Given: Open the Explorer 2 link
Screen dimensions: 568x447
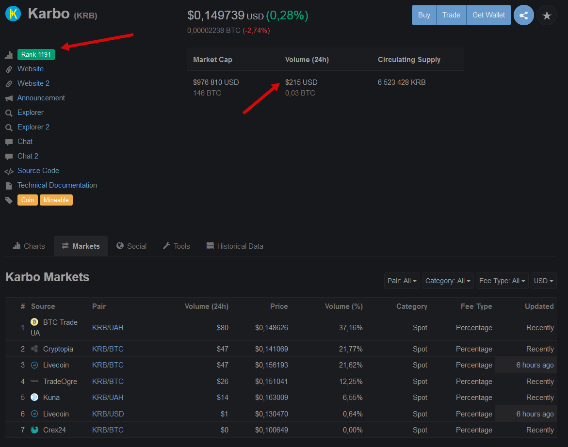Looking at the screenshot, I should pyautogui.click(x=33, y=127).
